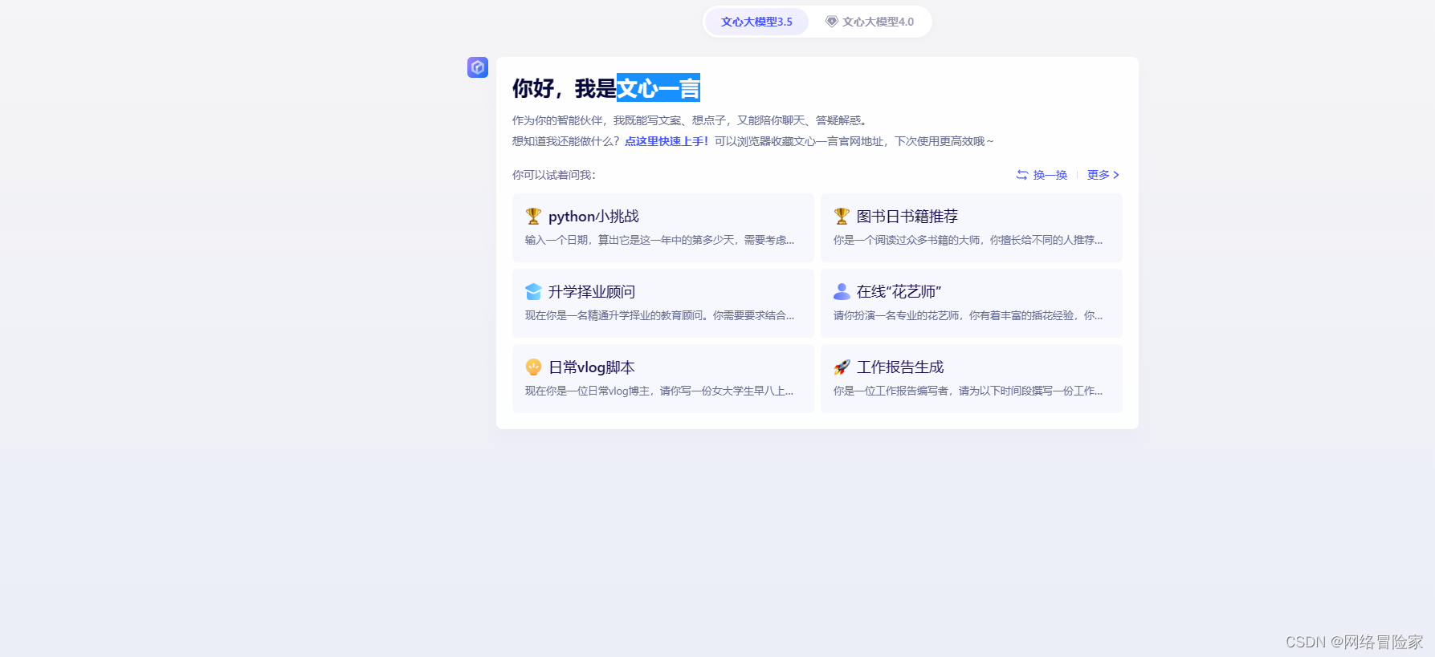Open the 点这里快速上手 link

[x=667, y=141]
